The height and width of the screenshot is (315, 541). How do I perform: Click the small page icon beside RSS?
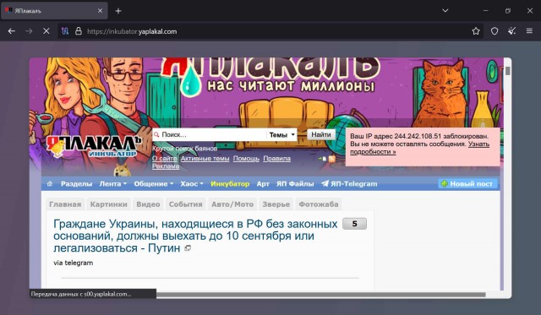(x=323, y=159)
